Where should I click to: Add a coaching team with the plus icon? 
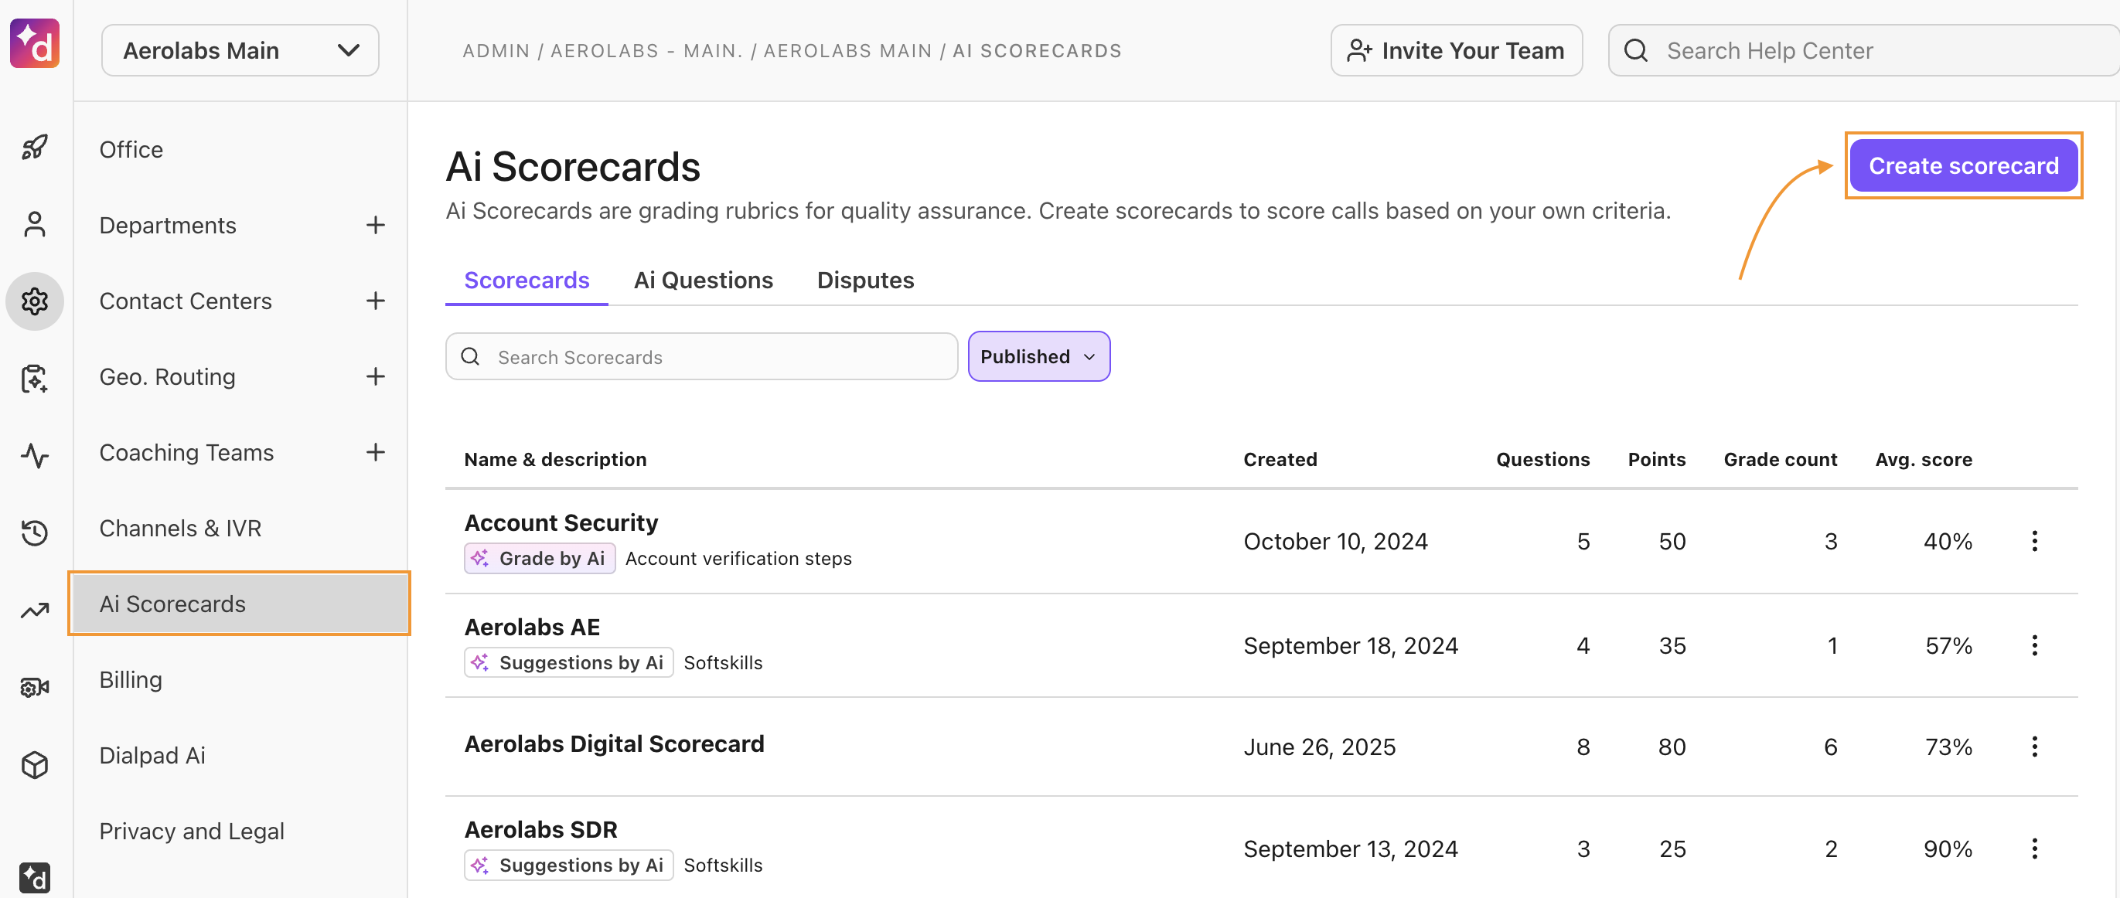point(375,452)
